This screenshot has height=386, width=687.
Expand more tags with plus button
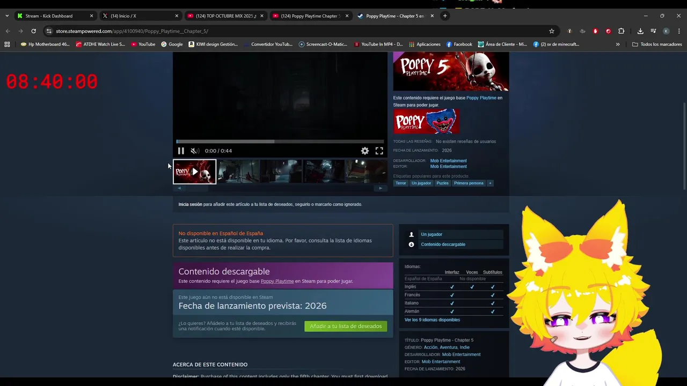[x=490, y=183]
